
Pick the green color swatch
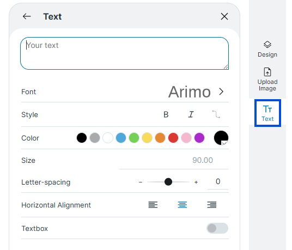134,138
